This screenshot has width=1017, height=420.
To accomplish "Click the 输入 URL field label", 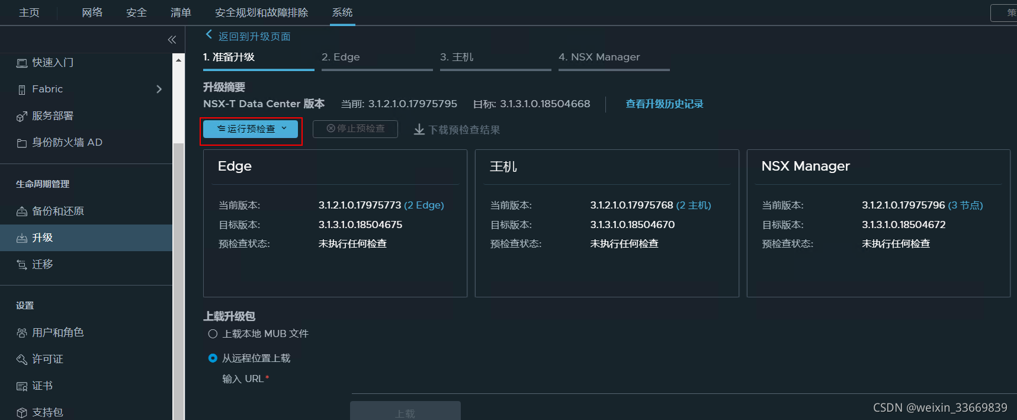I will (245, 379).
